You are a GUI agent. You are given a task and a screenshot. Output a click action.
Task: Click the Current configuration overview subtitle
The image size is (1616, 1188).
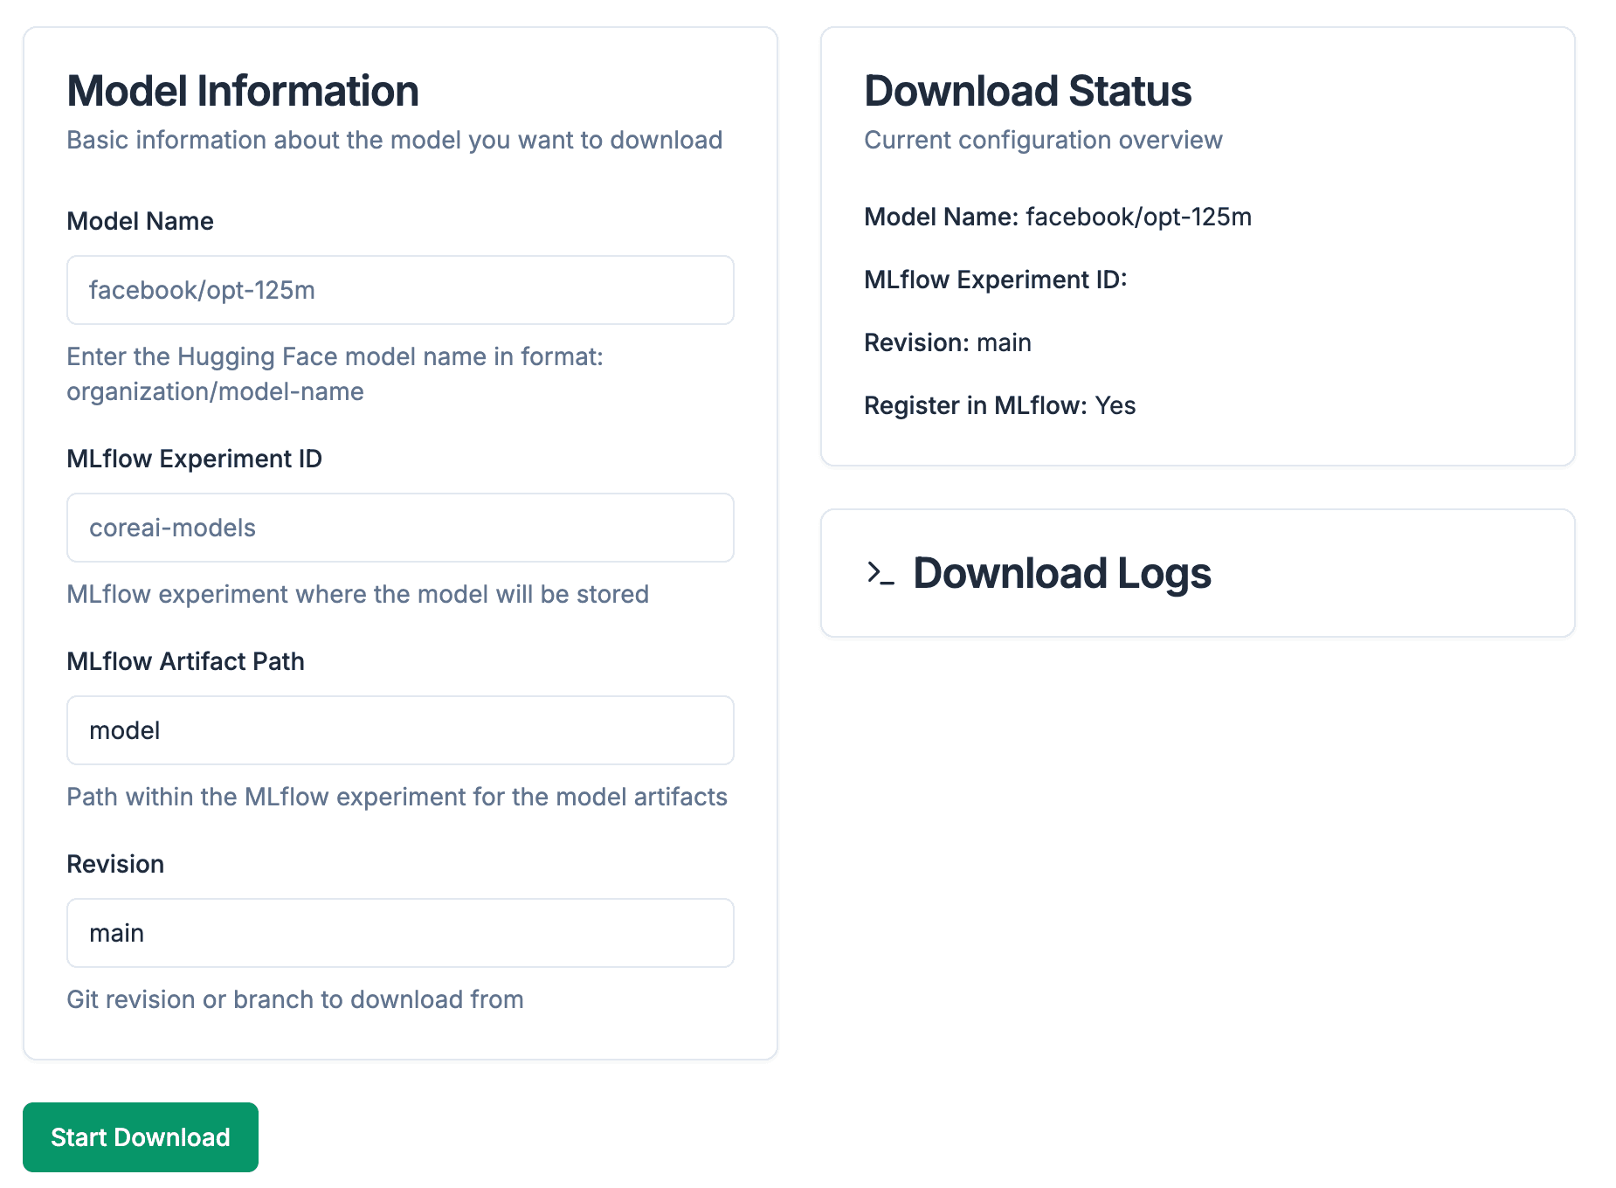click(1043, 140)
